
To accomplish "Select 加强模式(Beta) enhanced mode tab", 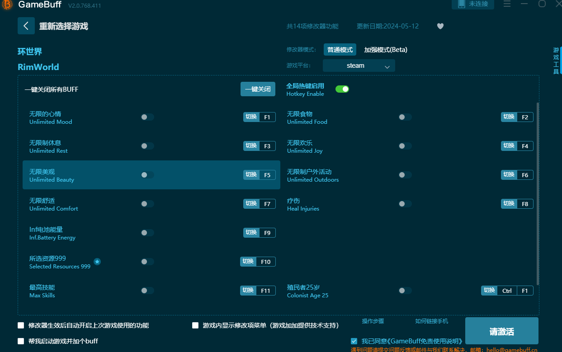I will coord(386,50).
